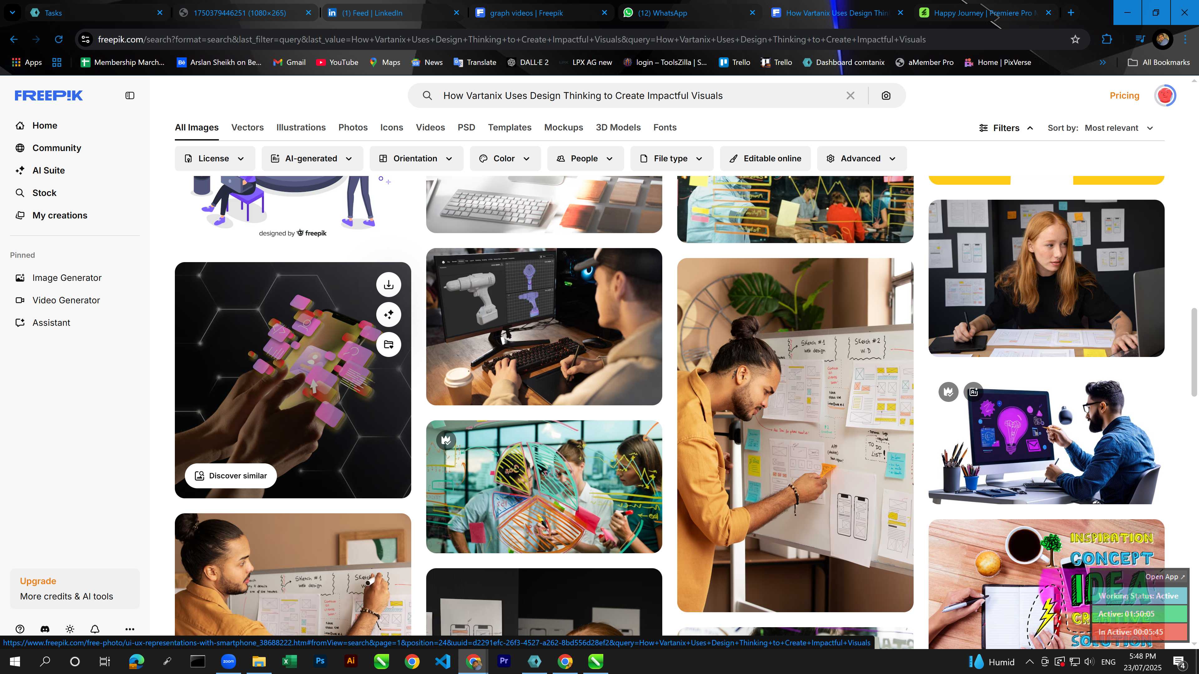Launch the pinned Image Generator
Viewport: 1199px width, 674px height.
67,278
